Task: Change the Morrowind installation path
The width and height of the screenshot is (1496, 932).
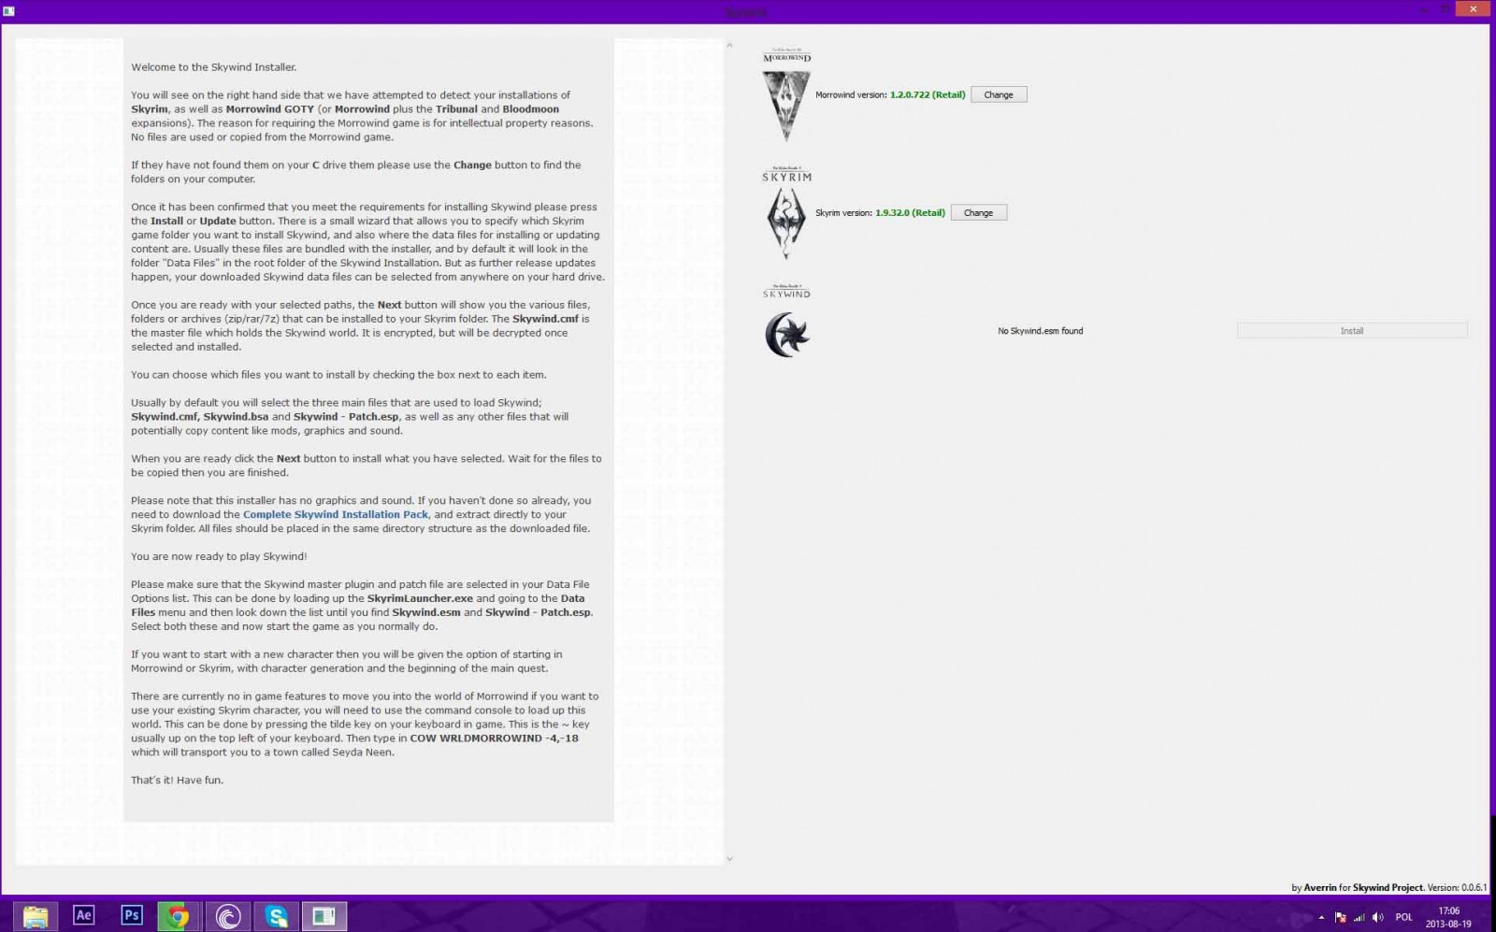Action: click(x=999, y=94)
